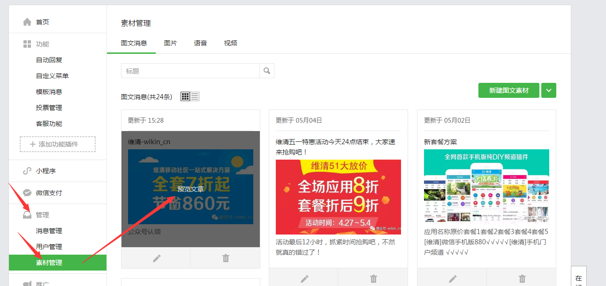Click 预览文章 on the first card
The width and height of the screenshot is (606, 286).
[x=190, y=189]
